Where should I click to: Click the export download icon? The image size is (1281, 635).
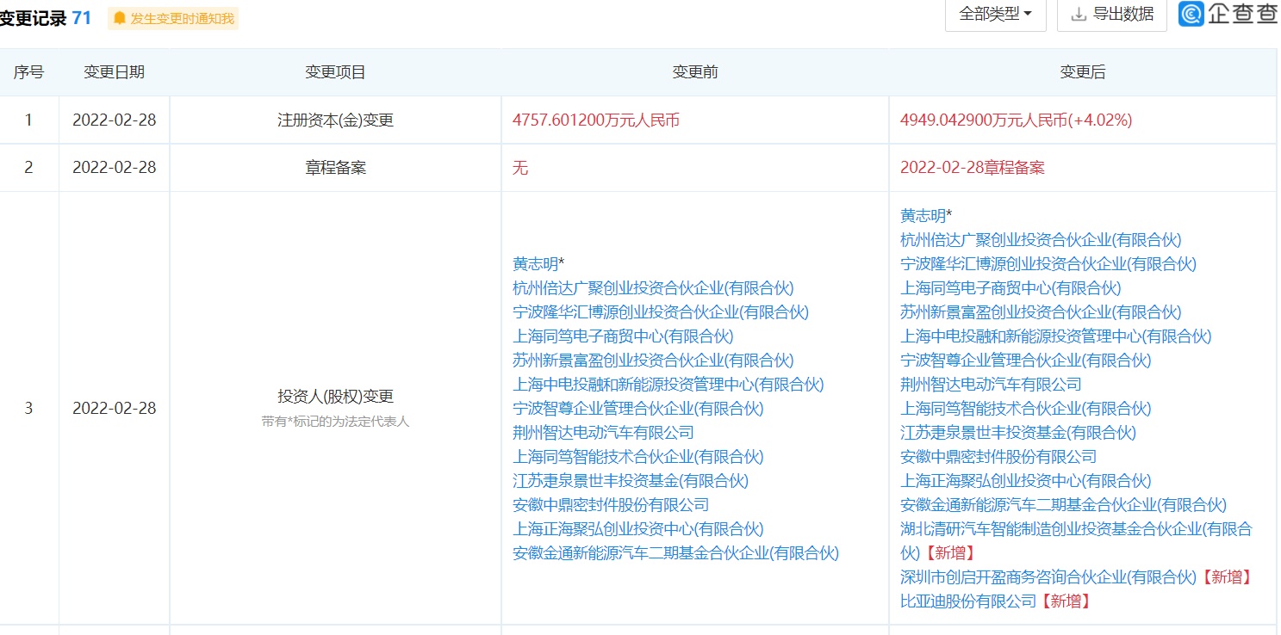(1078, 15)
